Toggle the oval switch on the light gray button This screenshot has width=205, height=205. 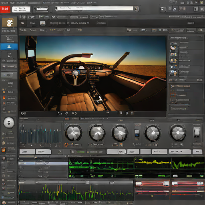(x=121, y=152)
